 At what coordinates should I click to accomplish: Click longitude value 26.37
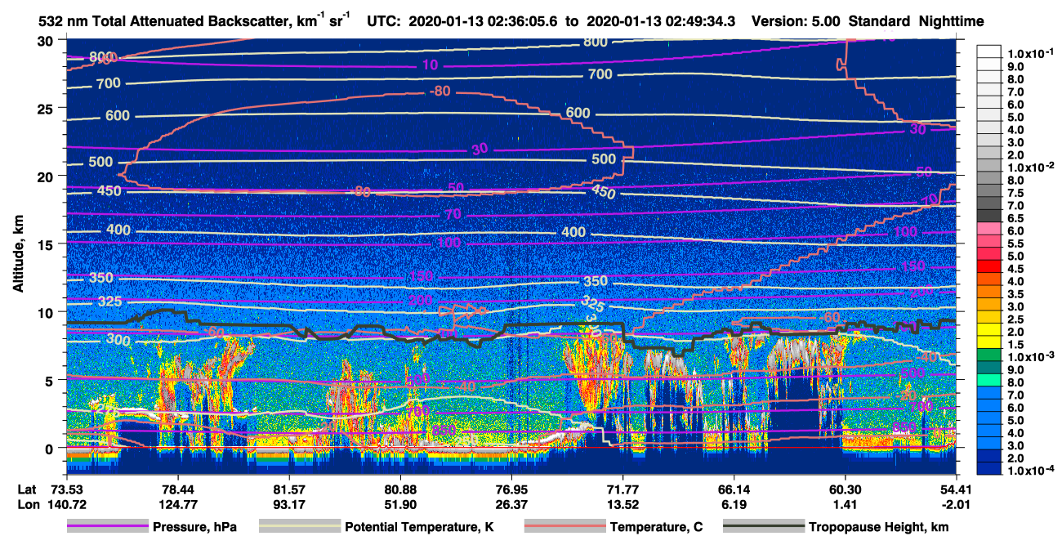(511, 504)
